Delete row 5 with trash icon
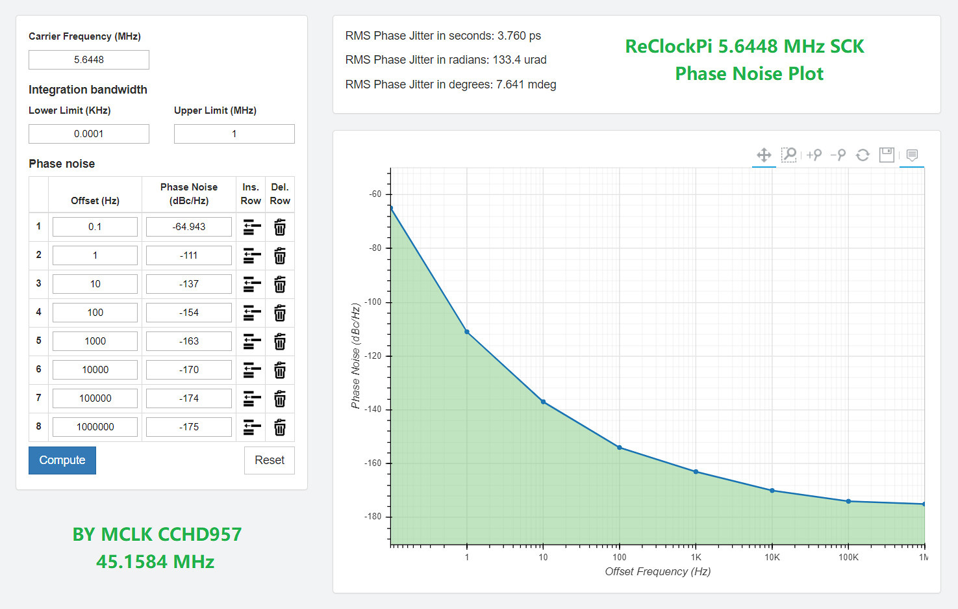The width and height of the screenshot is (958, 609). coord(280,342)
